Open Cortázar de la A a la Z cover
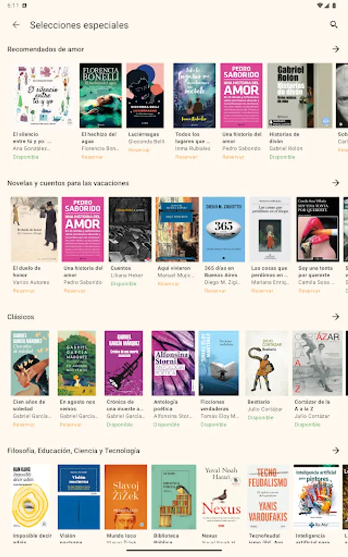The height and width of the screenshot is (557, 348). coord(317,363)
